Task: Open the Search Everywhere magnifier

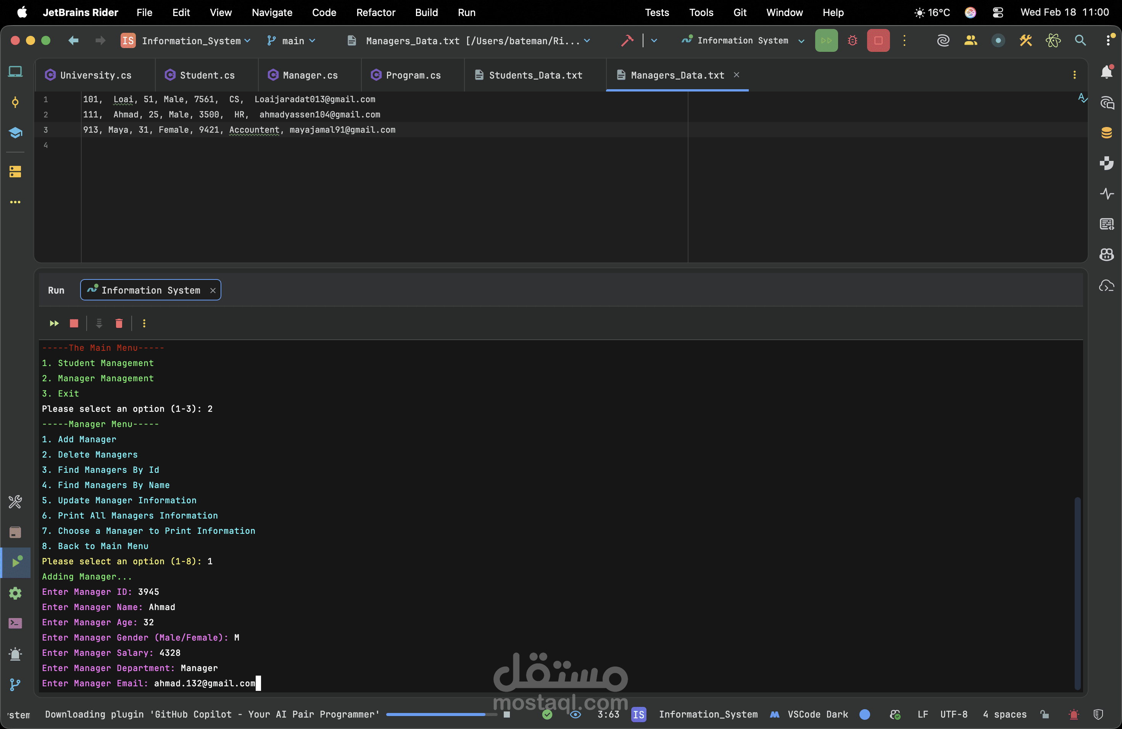Action: (1080, 40)
